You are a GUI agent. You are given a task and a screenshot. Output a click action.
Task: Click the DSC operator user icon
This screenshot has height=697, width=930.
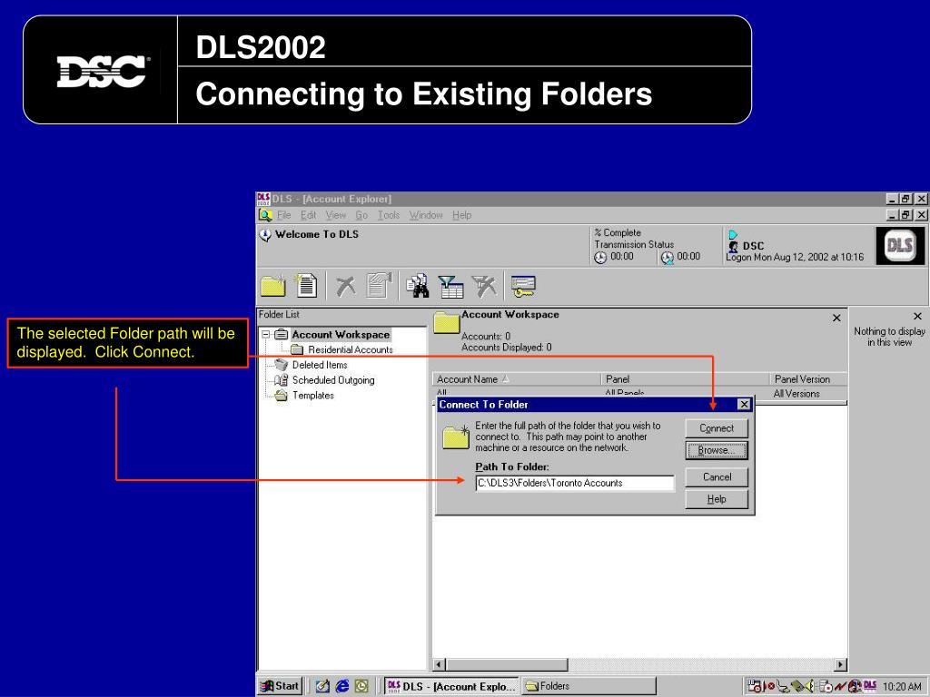[734, 246]
